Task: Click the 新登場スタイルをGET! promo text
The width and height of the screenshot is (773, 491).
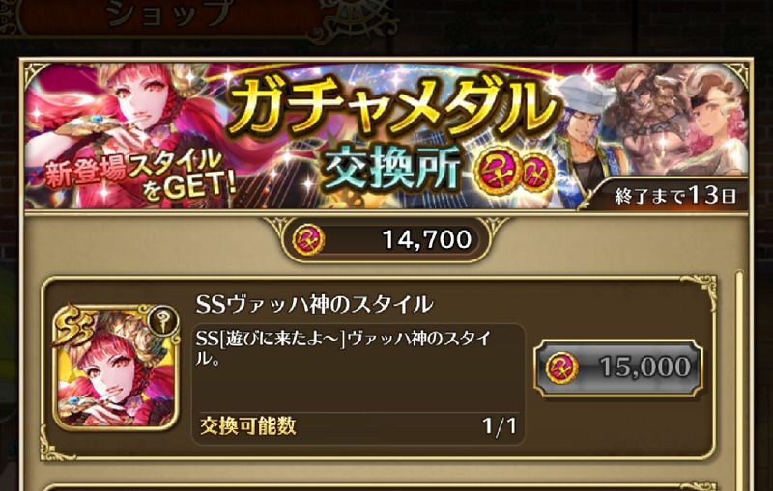Action: tap(140, 176)
